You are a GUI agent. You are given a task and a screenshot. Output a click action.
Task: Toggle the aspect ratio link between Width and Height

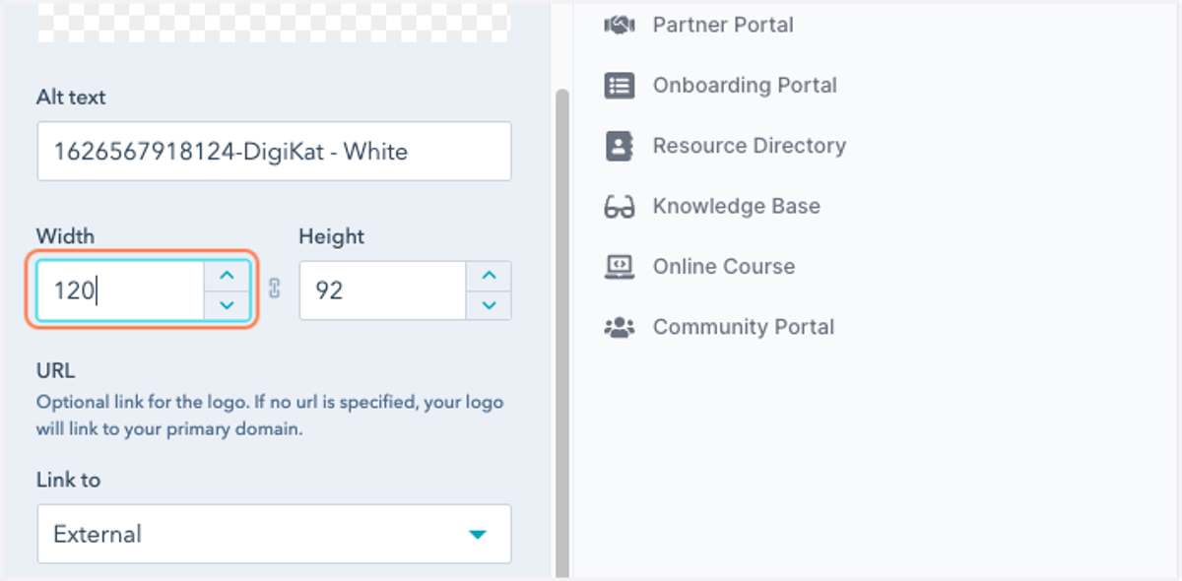pos(275,289)
